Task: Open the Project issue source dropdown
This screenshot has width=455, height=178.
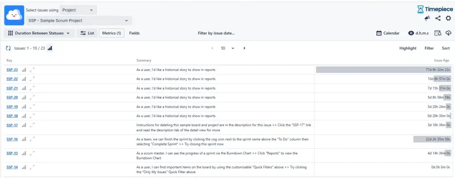Action: [x=78, y=10]
